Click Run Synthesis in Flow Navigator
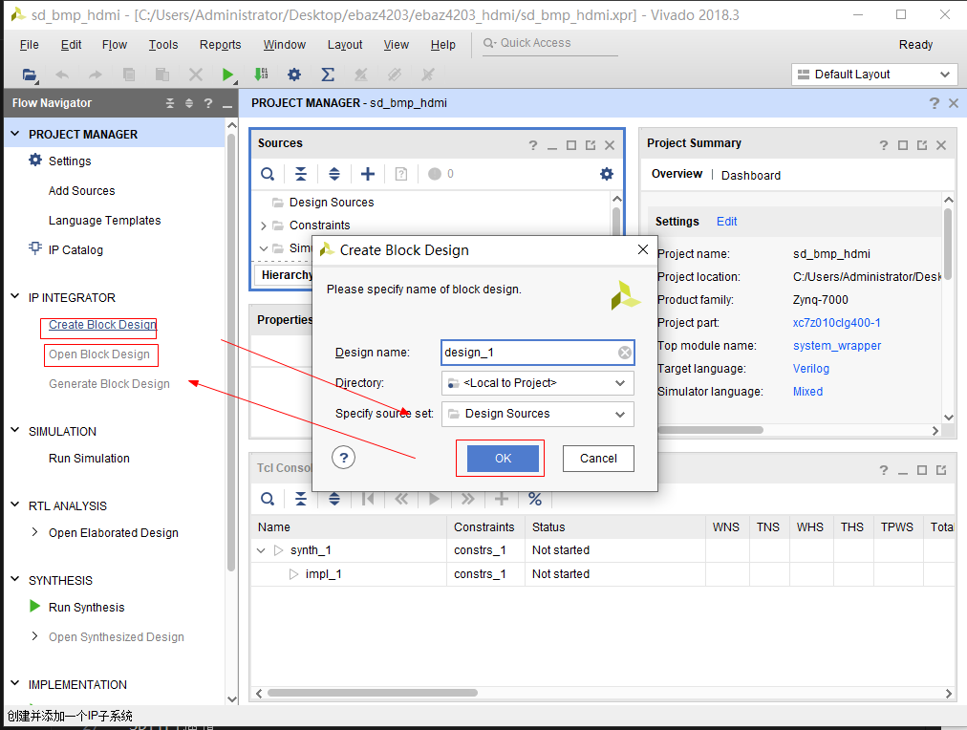 86,608
